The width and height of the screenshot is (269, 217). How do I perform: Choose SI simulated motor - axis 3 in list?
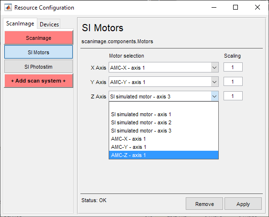click(164, 131)
